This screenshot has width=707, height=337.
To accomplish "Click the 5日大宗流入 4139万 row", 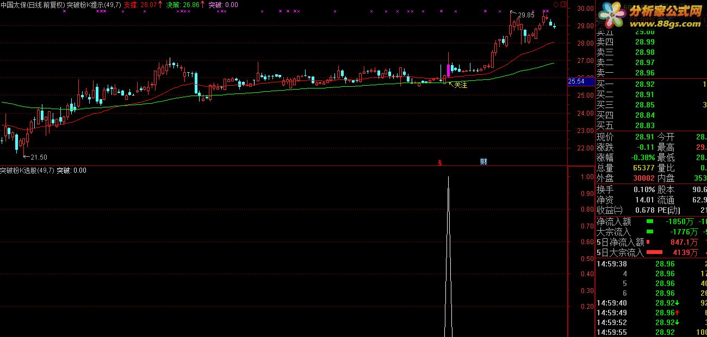I will (651, 252).
